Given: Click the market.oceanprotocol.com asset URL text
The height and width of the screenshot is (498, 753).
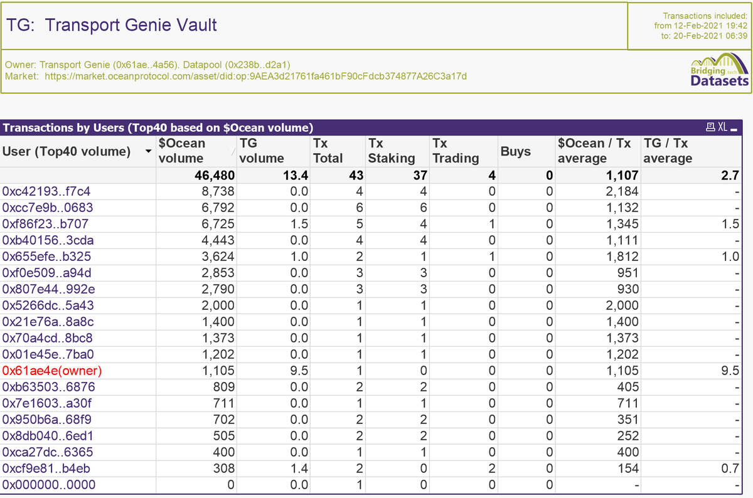Looking at the screenshot, I should [256, 76].
